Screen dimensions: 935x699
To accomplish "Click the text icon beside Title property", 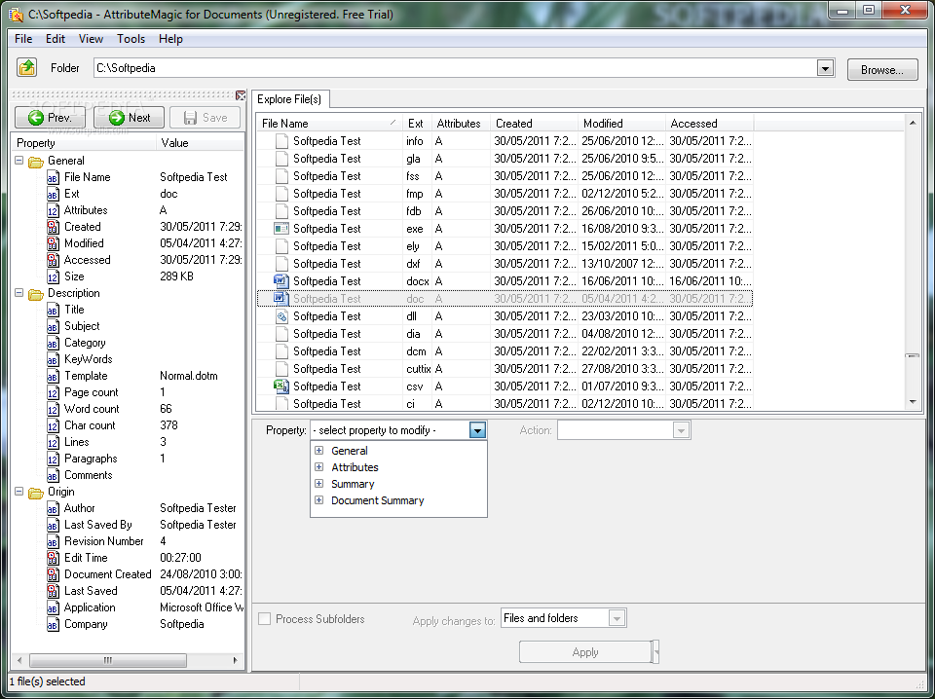I will pos(53,310).
